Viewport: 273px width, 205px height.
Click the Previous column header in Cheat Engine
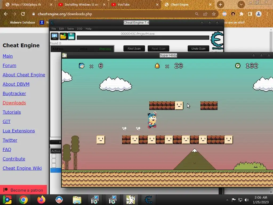(x=105, y=49)
